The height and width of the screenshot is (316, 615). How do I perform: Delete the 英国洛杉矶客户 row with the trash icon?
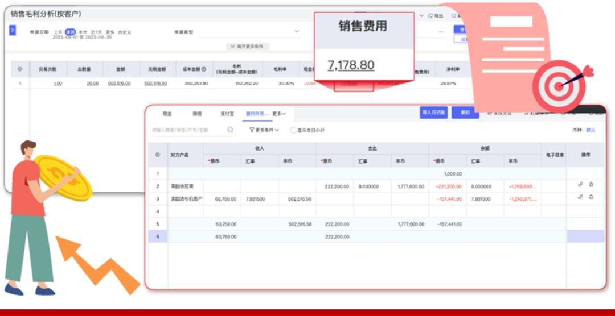pyautogui.click(x=591, y=197)
